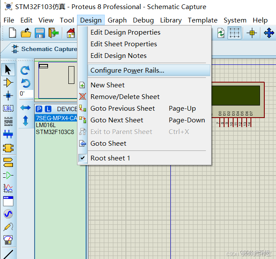Click the Y-Mirror vertical flip icon

pyautogui.click(x=26, y=121)
